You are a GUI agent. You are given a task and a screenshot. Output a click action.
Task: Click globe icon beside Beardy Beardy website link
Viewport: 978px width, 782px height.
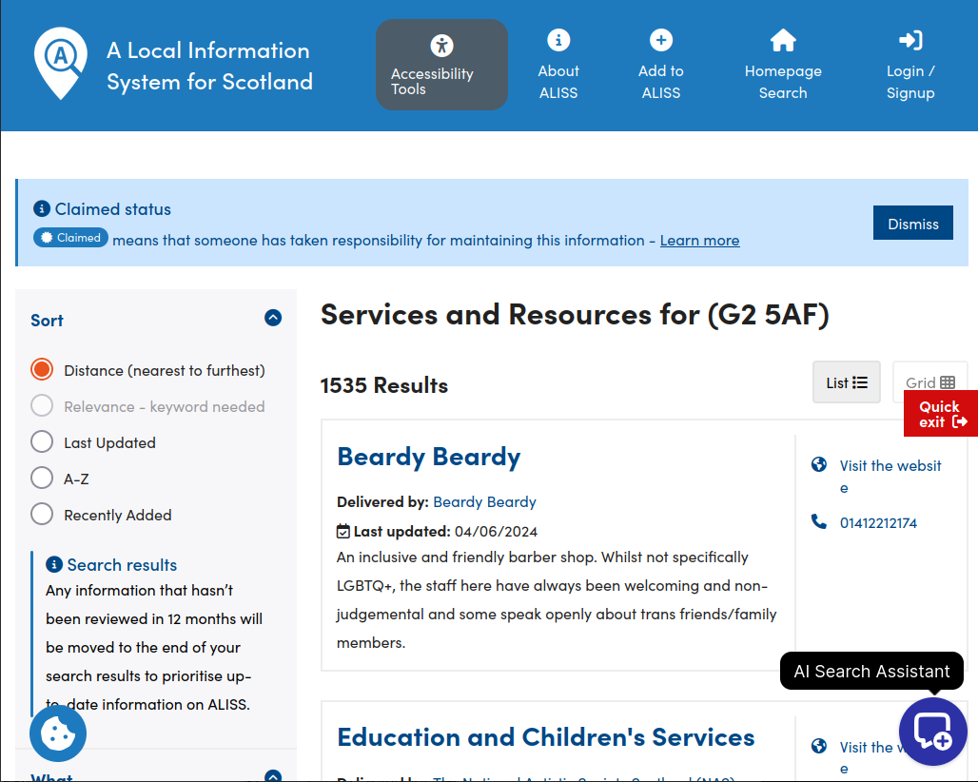(819, 464)
